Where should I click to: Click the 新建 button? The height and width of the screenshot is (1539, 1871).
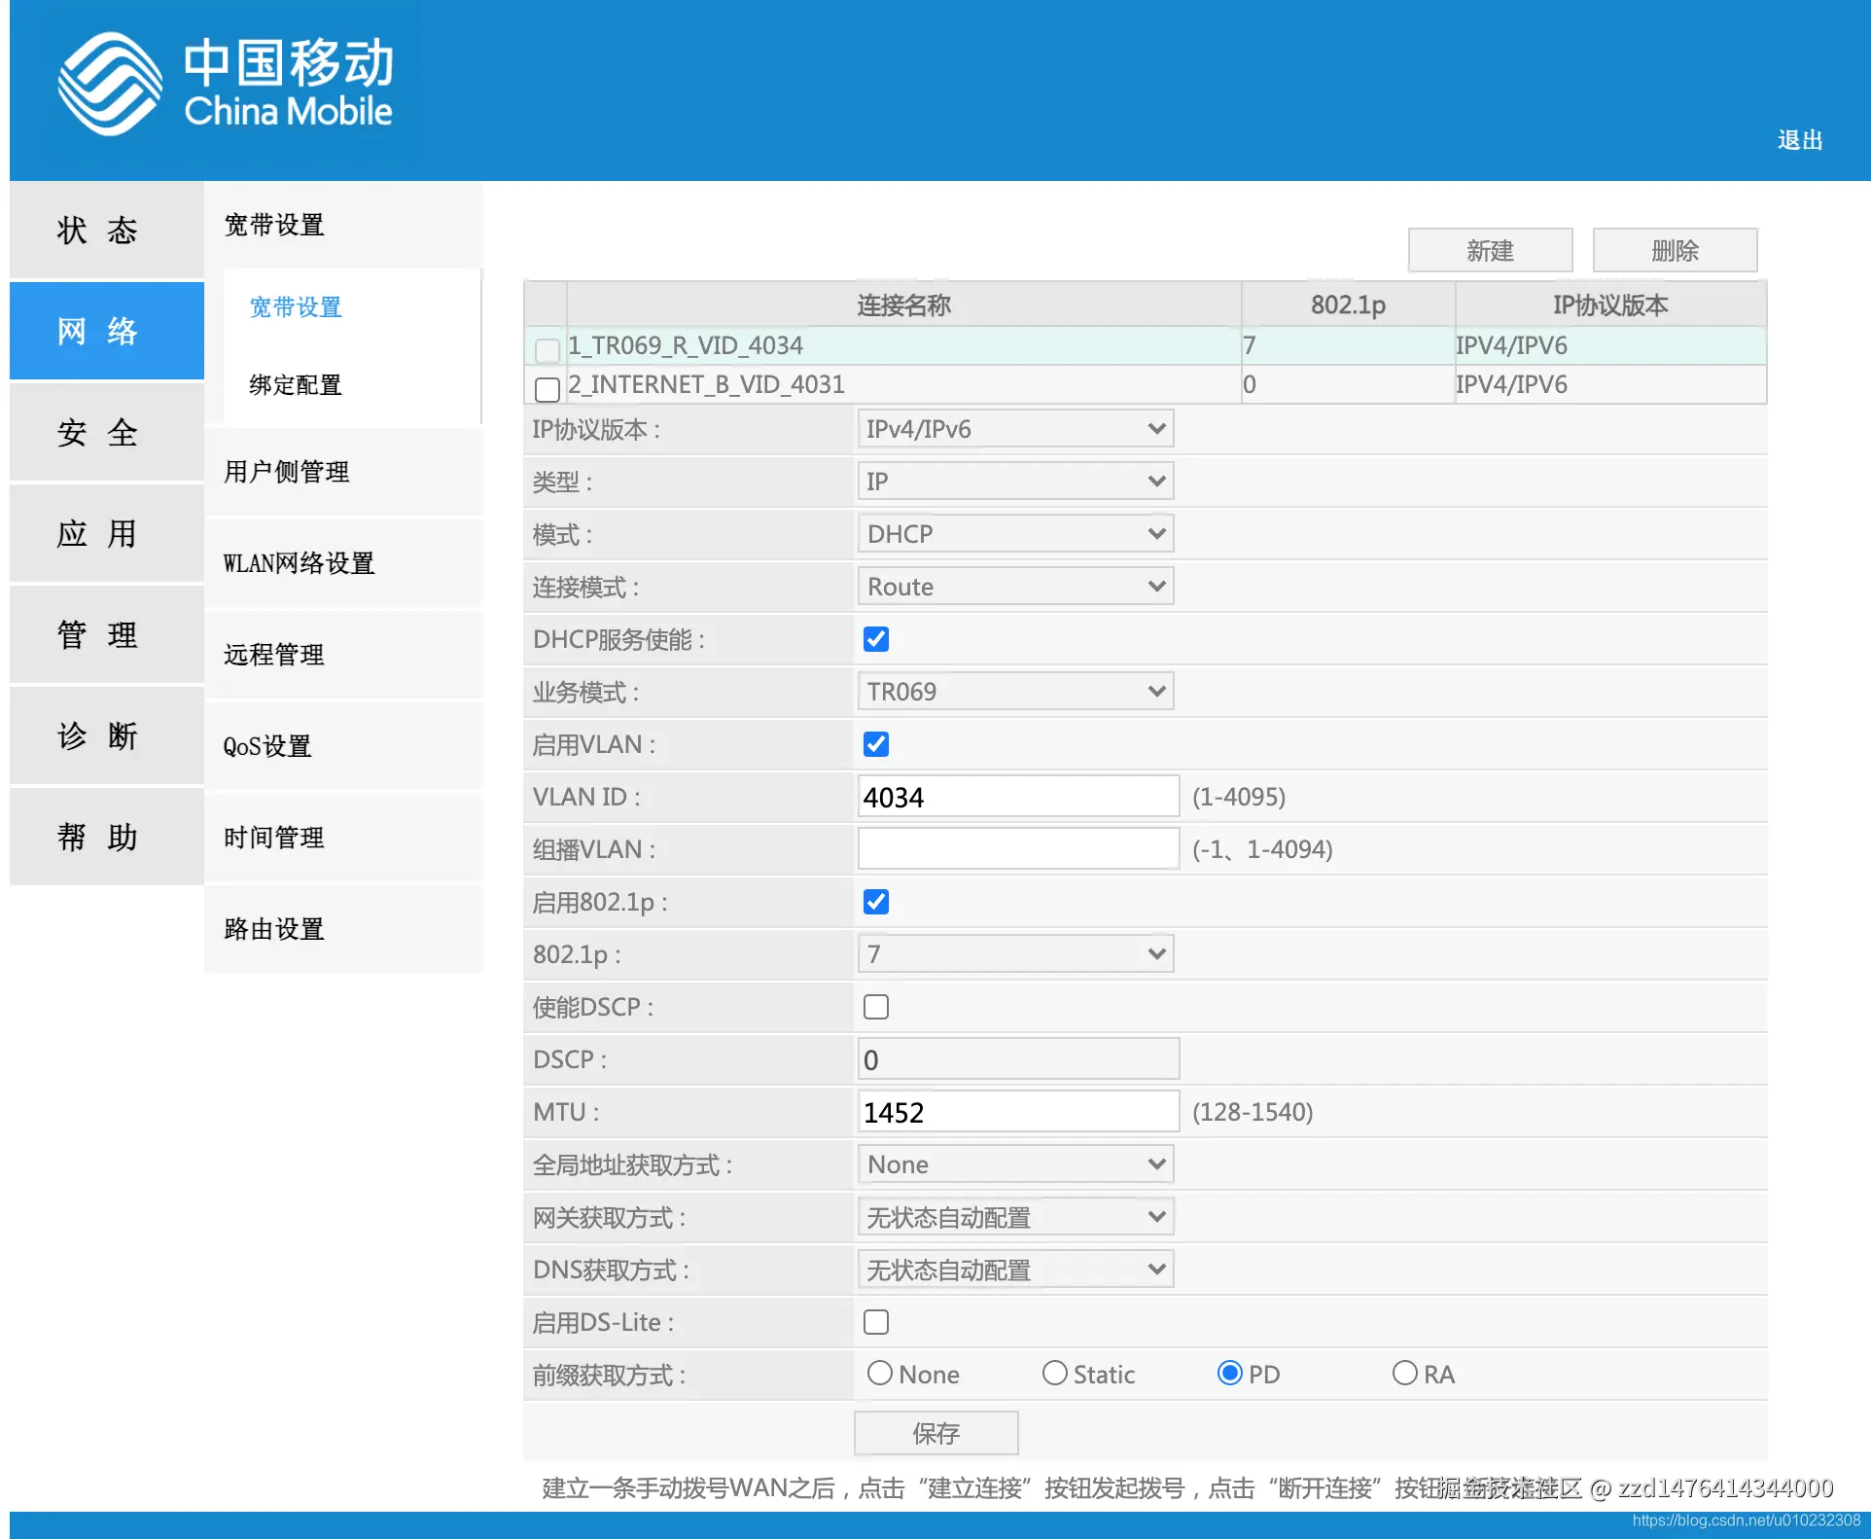point(1490,251)
